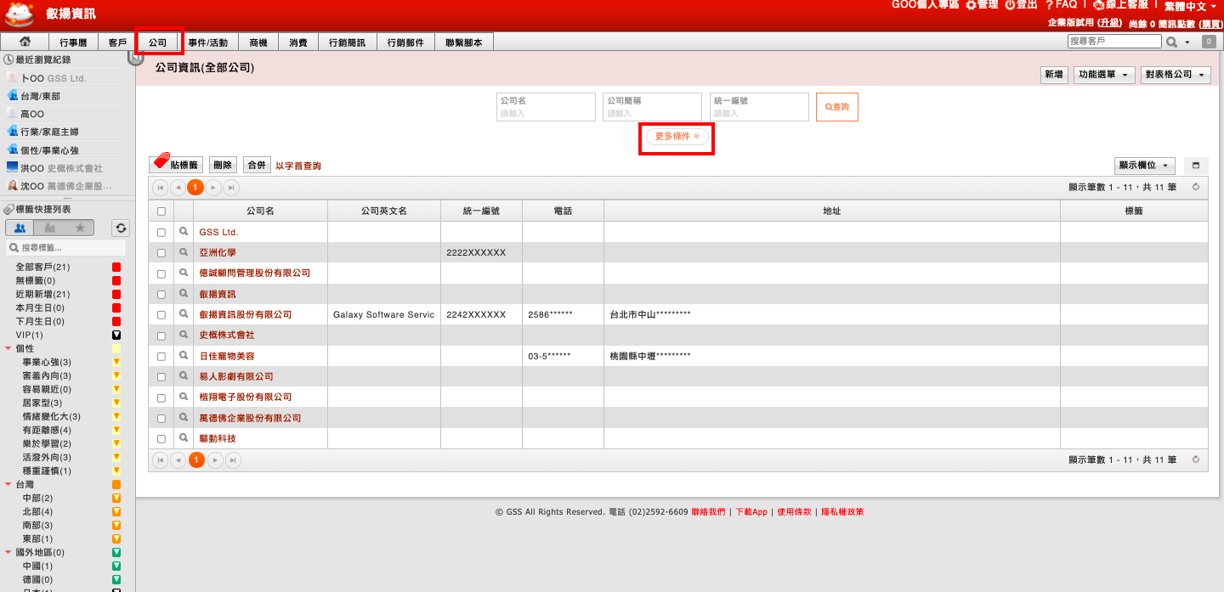View details magnifier for 亞洲化學
Image resolution: width=1224 pixels, height=592 pixels.
point(183,252)
